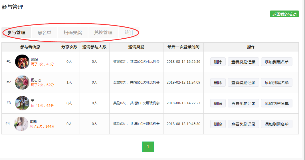
Task: Delete participant 迷踪 with 删除 button
Action: [218, 62]
